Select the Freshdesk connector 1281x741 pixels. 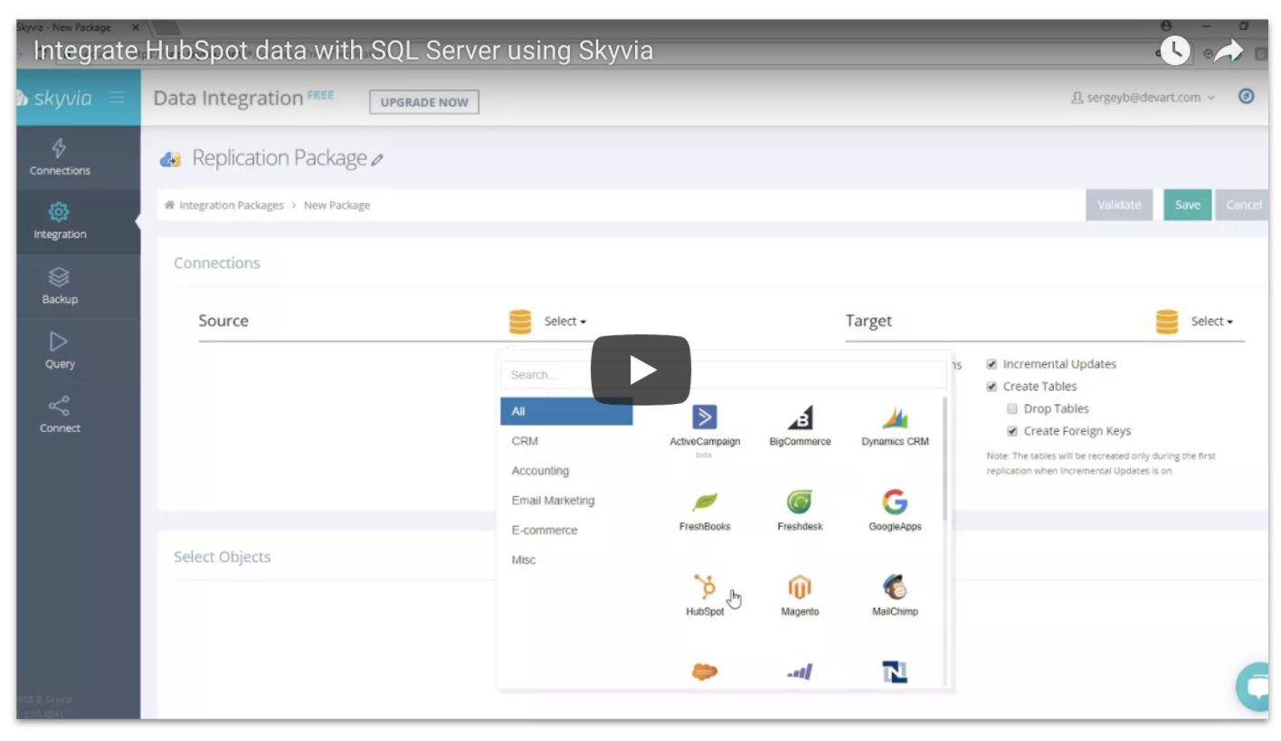click(800, 511)
